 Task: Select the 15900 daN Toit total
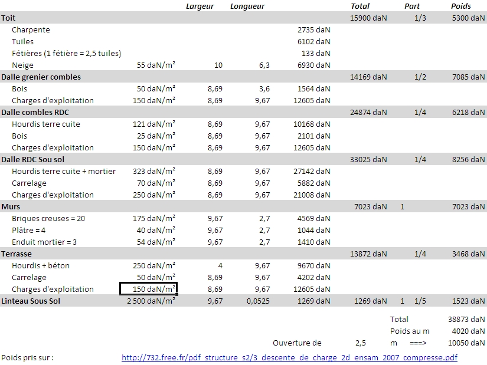coord(368,18)
